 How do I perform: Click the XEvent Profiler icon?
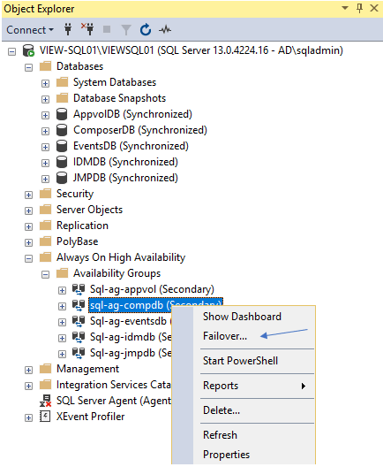(x=45, y=417)
